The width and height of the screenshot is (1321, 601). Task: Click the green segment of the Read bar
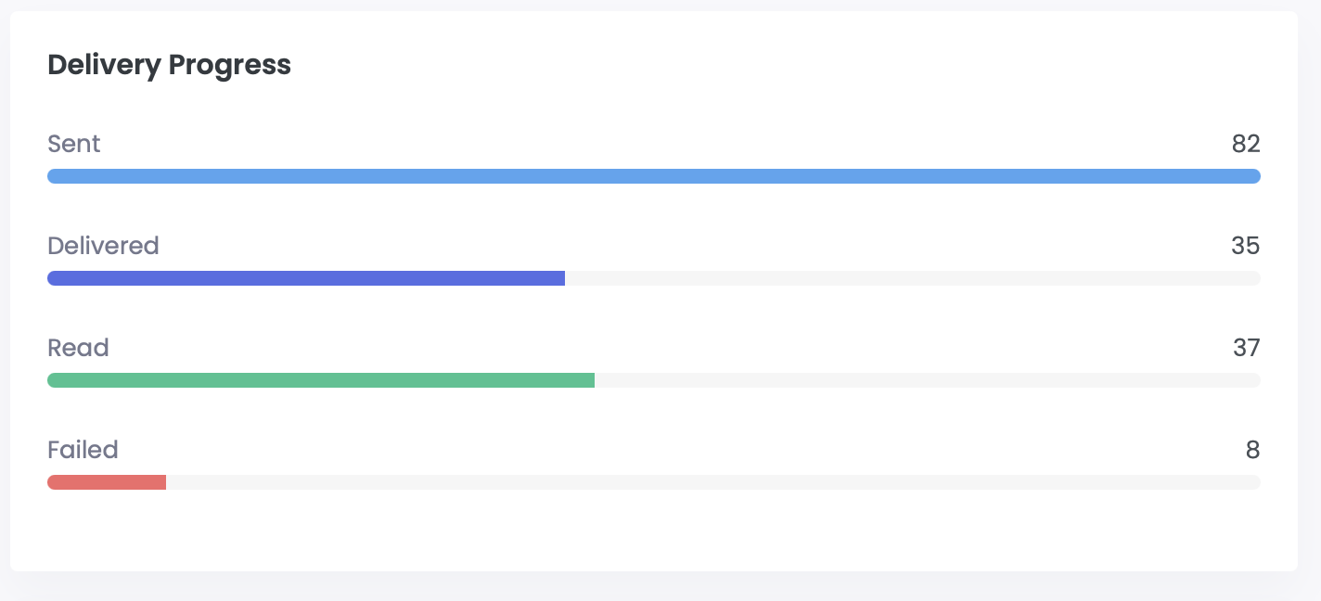pos(320,379)
